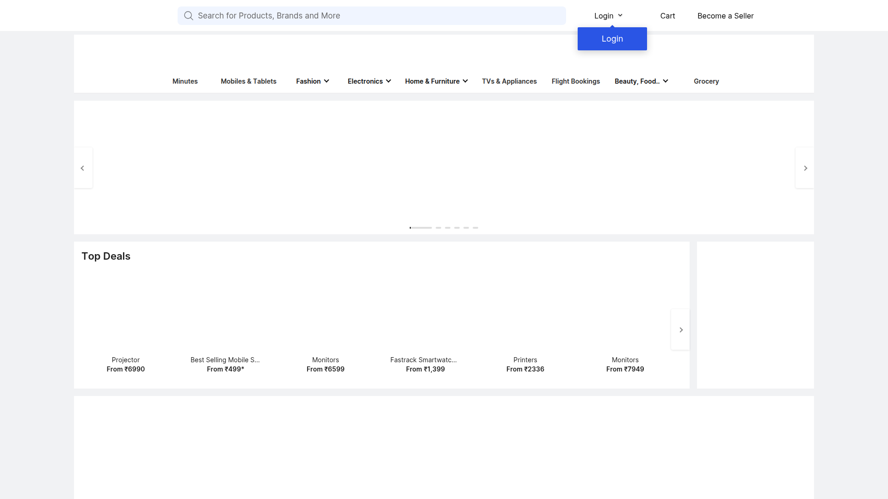Click the Printers deal card

pyautogui.click(x=525, y=314)
